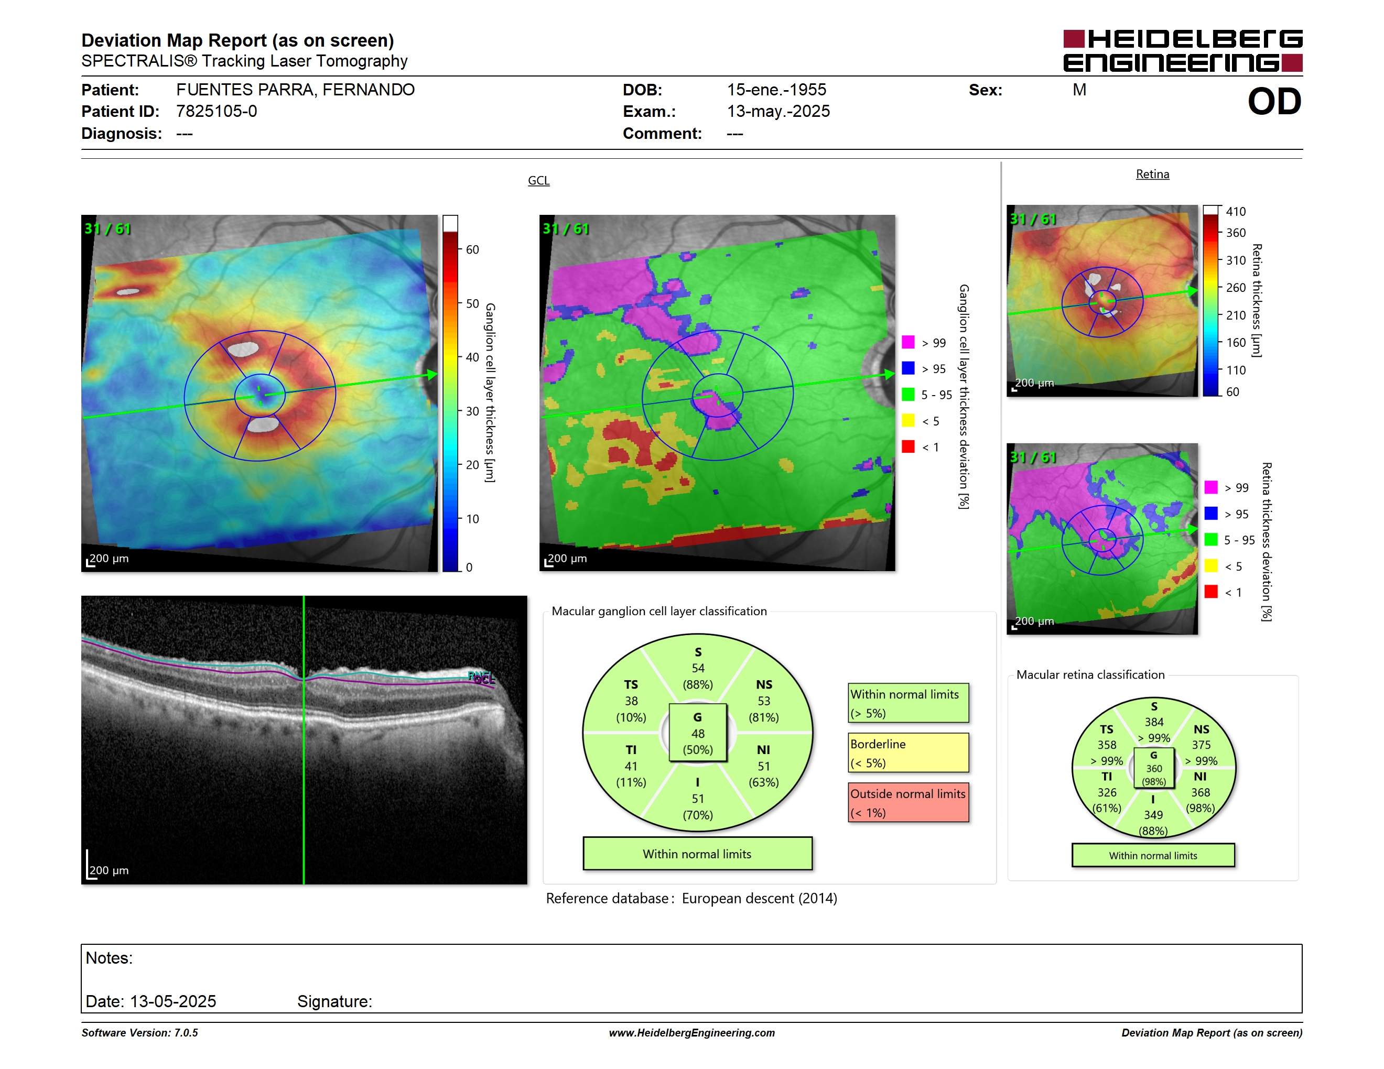The image size is (1384, 1069).
Task: Open the Retina deviation map thumbnail
Action: (x=1102, y=539)
